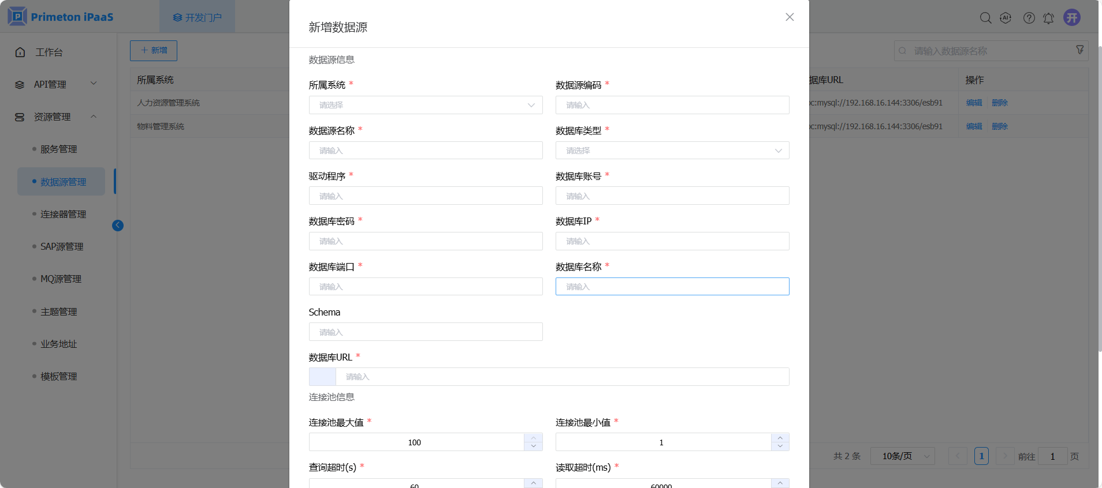Click the Primeton iPaaS logo
Image resolution: width=1102 pixels, height=488 pixels.
(x=61, y=17)
